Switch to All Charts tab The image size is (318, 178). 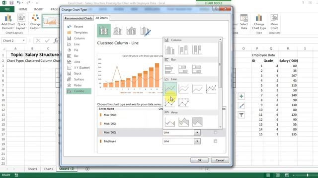(x=101, y=18)
